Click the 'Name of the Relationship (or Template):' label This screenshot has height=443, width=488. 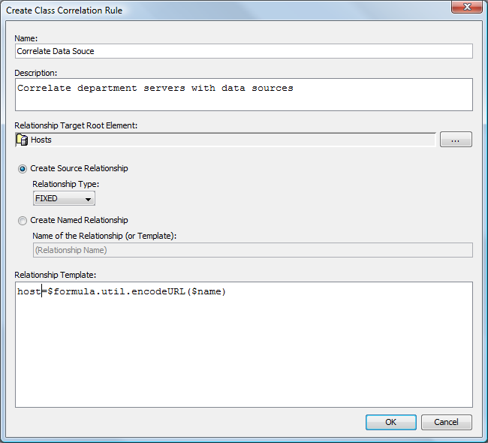pos(104,236)
